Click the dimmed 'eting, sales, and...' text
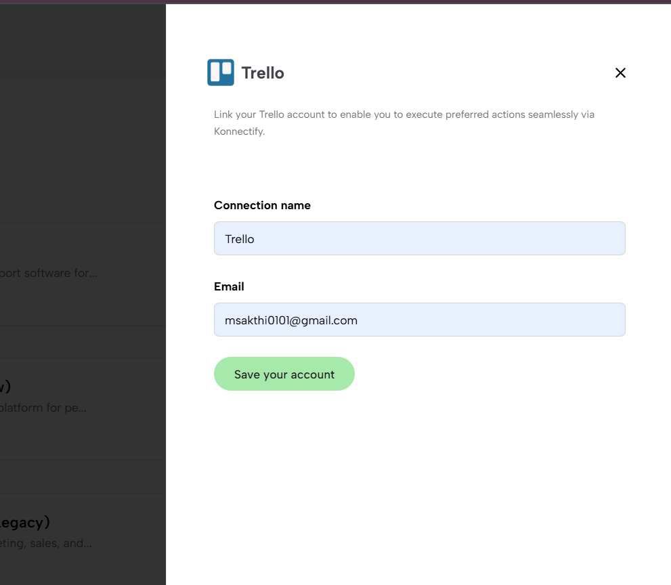 click(x=46, y=543)
